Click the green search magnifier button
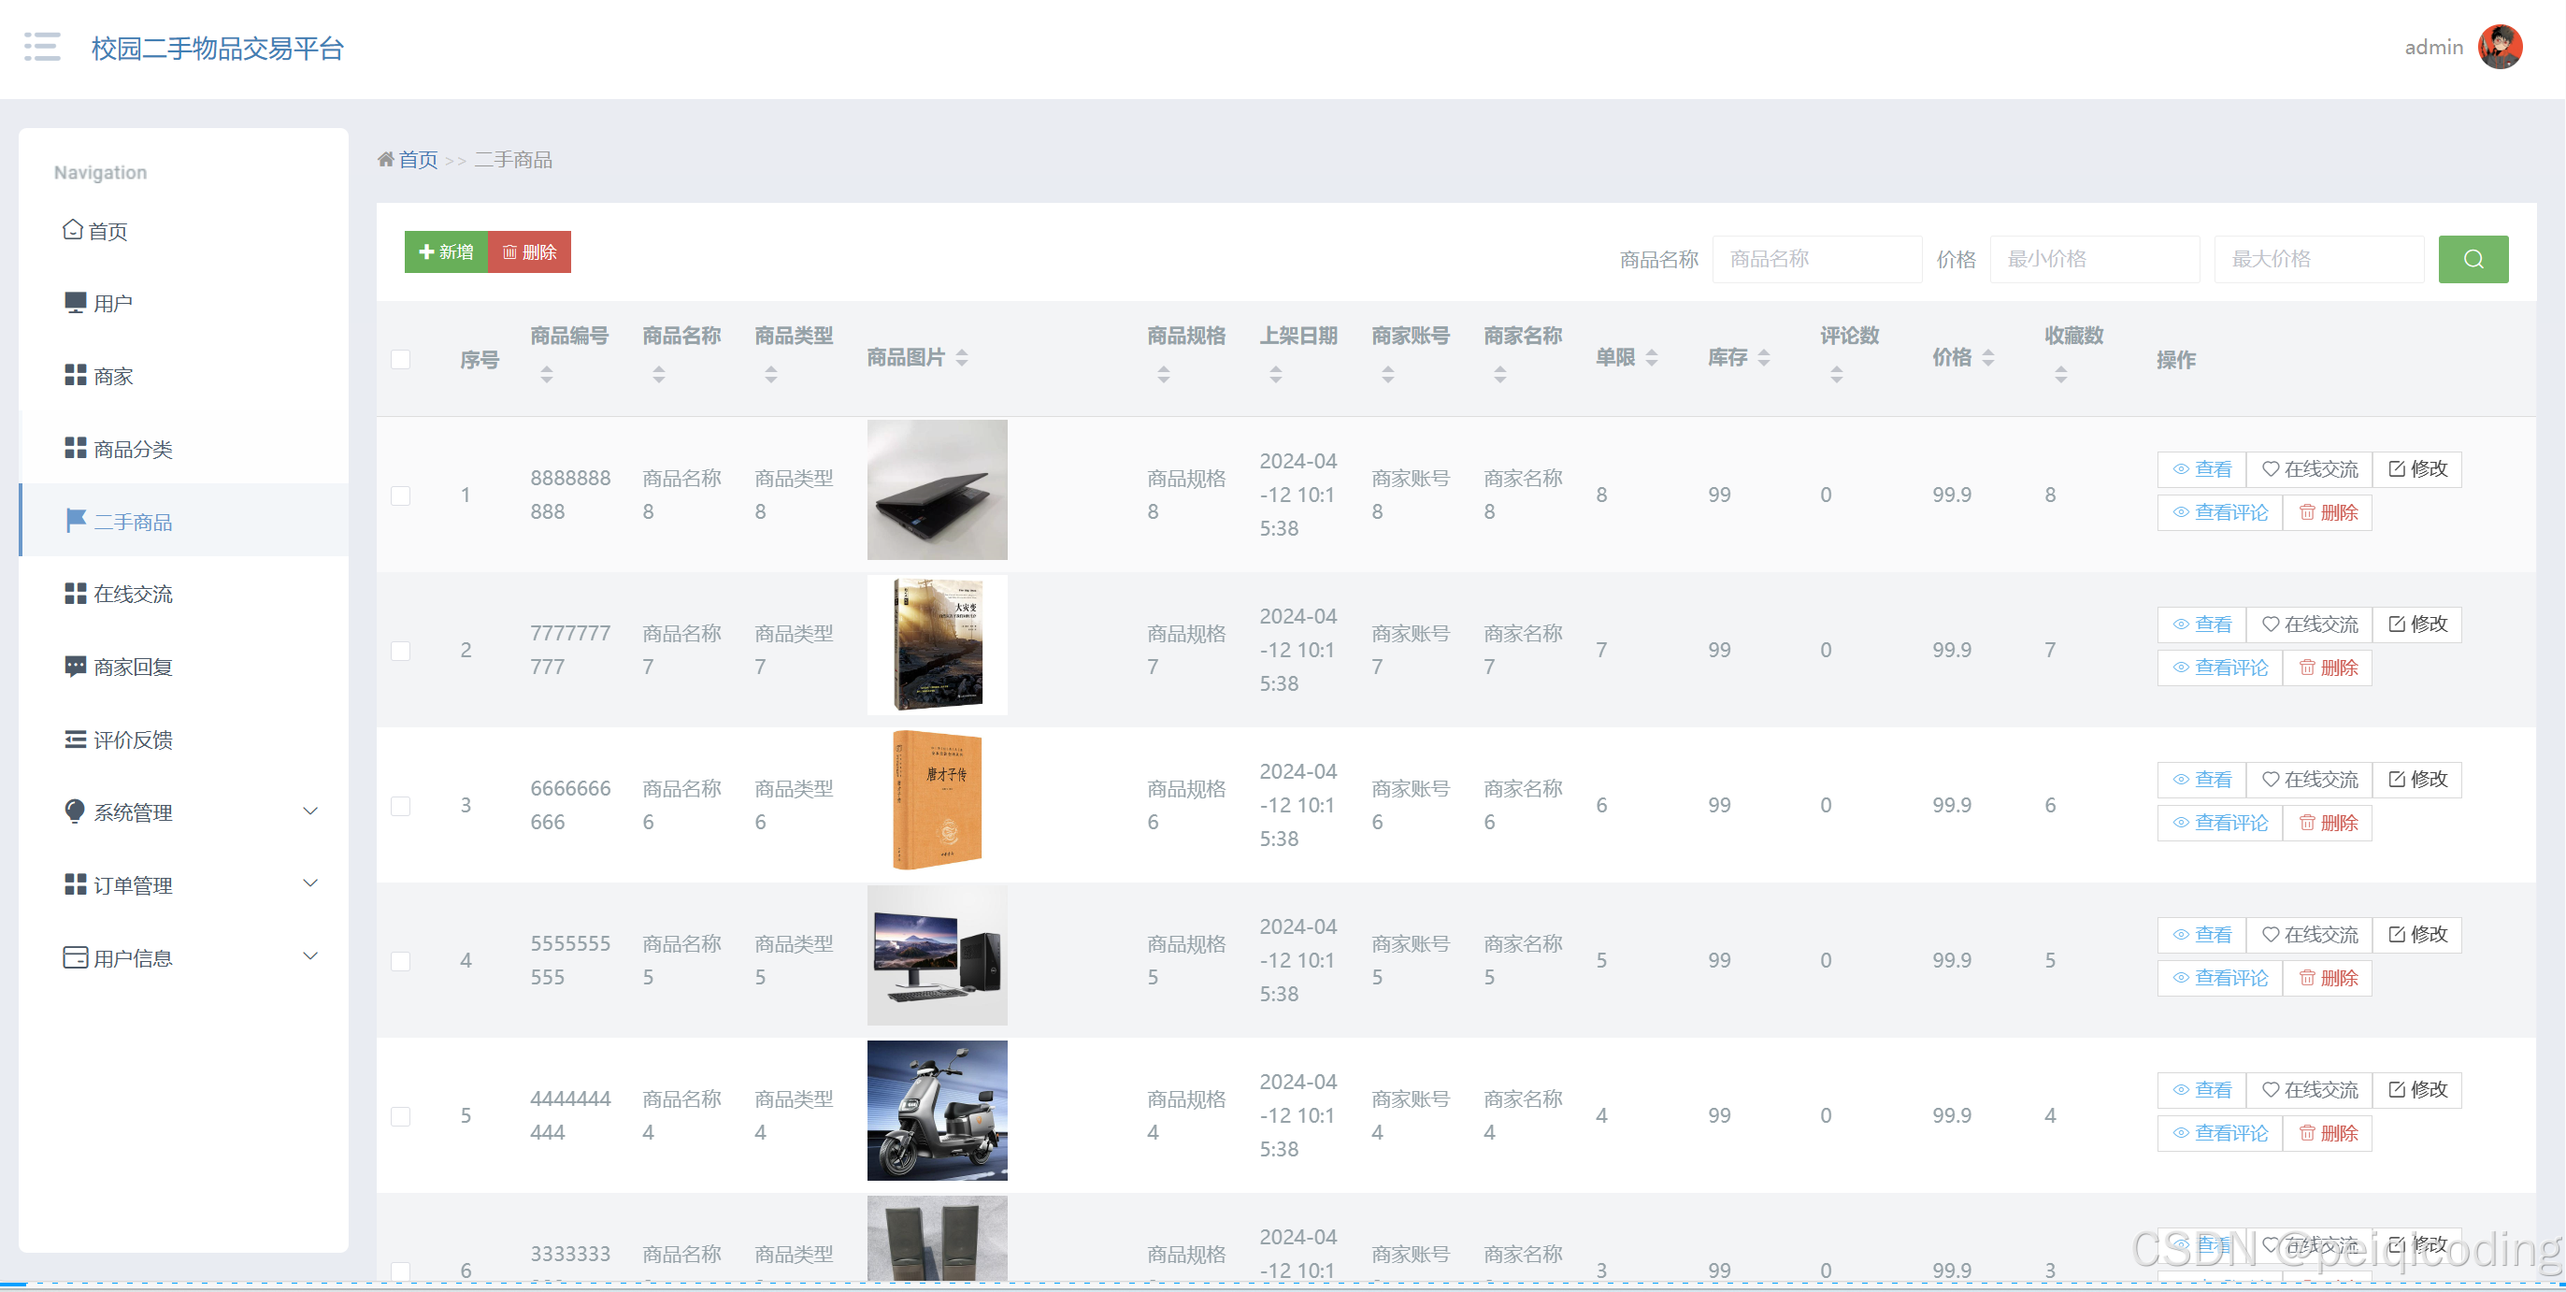The image size is (2566, 1292). pyautogui.click(x=2473, y=259)
